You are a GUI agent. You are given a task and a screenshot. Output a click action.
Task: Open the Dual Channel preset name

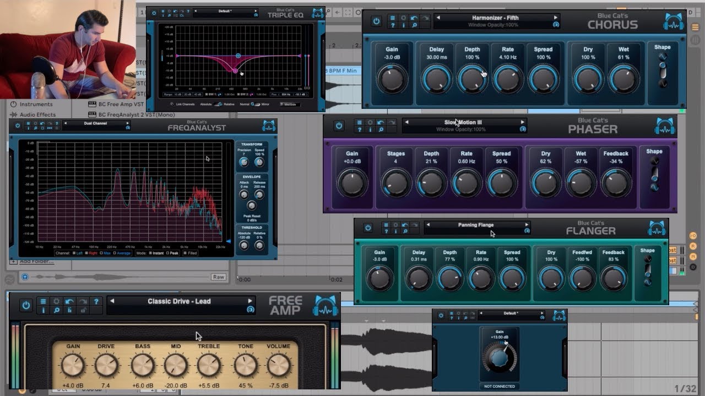(x=96, y=123)
